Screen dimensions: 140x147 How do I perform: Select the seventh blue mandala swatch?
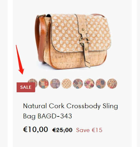pyautogui.click(x=101, y=84)
